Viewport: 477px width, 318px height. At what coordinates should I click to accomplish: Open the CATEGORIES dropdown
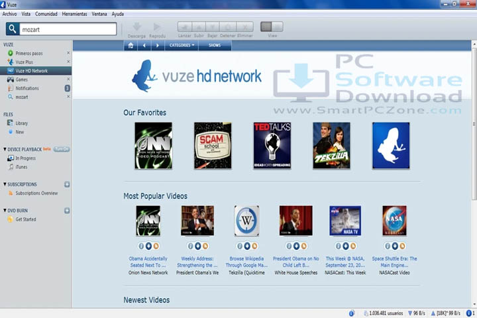[182, 45]
